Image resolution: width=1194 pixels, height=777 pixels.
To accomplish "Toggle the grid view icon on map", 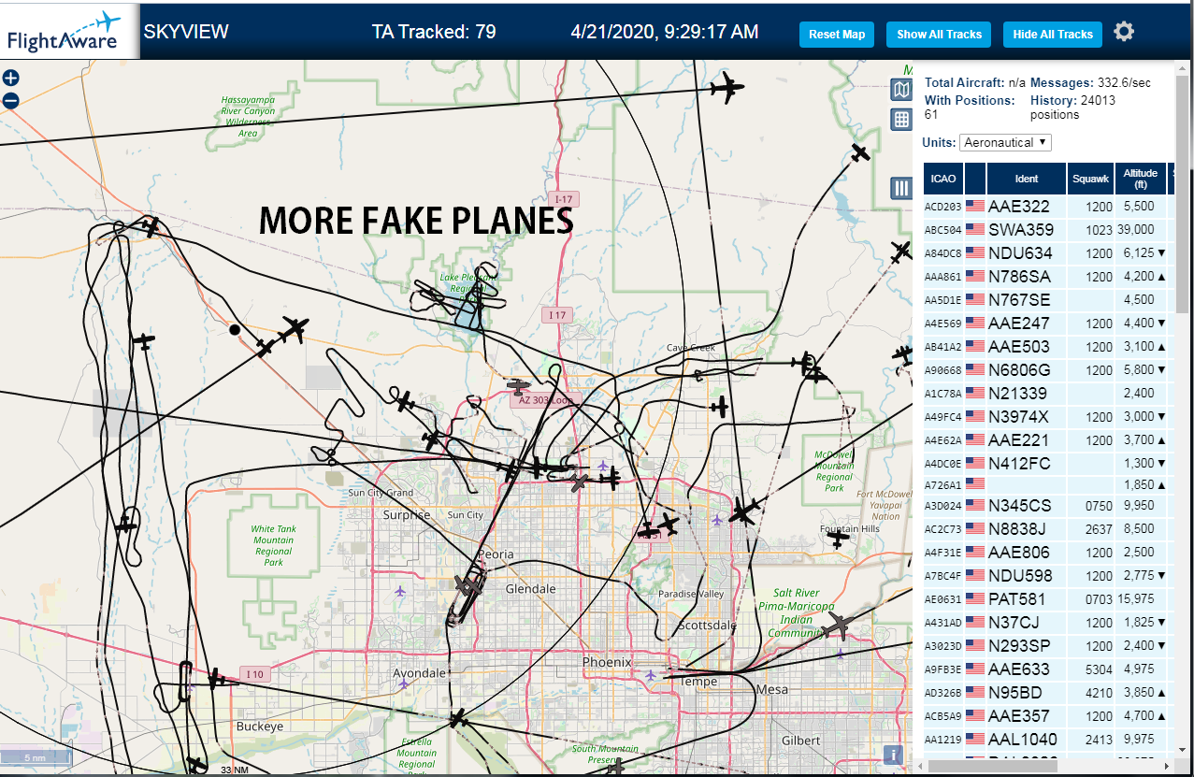I will click(x=900, y=119).
